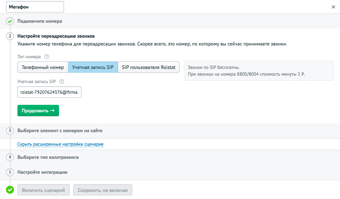Close the scenario dialog with the X icon
Screen dimensions: 340x199
click(x=333, y=7)
